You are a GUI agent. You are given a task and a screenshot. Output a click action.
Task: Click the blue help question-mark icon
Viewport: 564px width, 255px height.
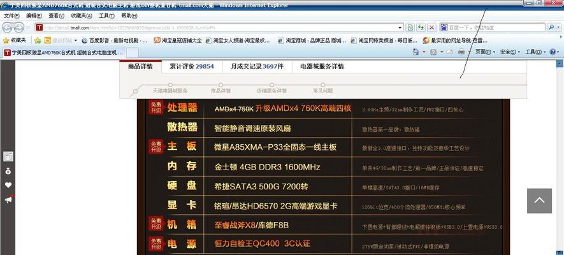pyautogui.click(x=553, y=52)
